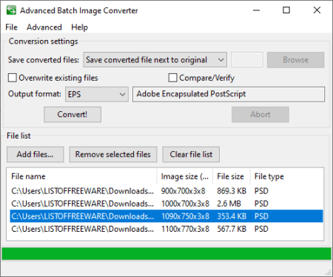Click the 869.3 KB file size cell
333x277 pixels.
[x=232, y=191]
